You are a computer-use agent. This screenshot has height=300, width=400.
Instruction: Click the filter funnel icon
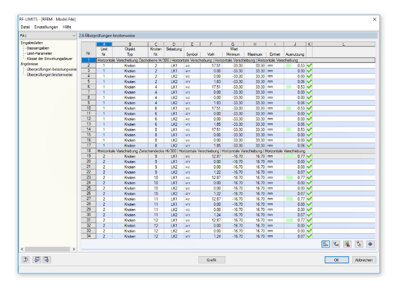(336, 244)
